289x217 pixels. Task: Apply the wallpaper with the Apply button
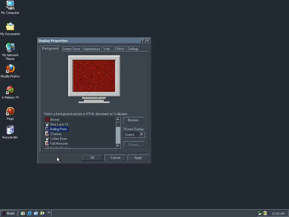click(x=138, y=158)
